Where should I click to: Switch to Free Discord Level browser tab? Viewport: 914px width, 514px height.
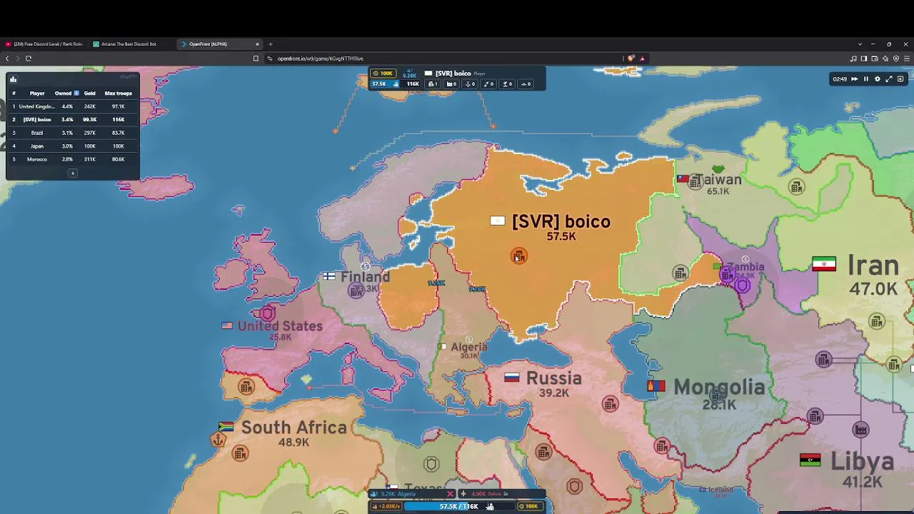[46, 44]
